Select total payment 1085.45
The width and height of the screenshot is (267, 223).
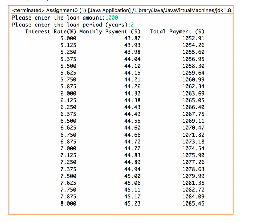coord(193,203)
